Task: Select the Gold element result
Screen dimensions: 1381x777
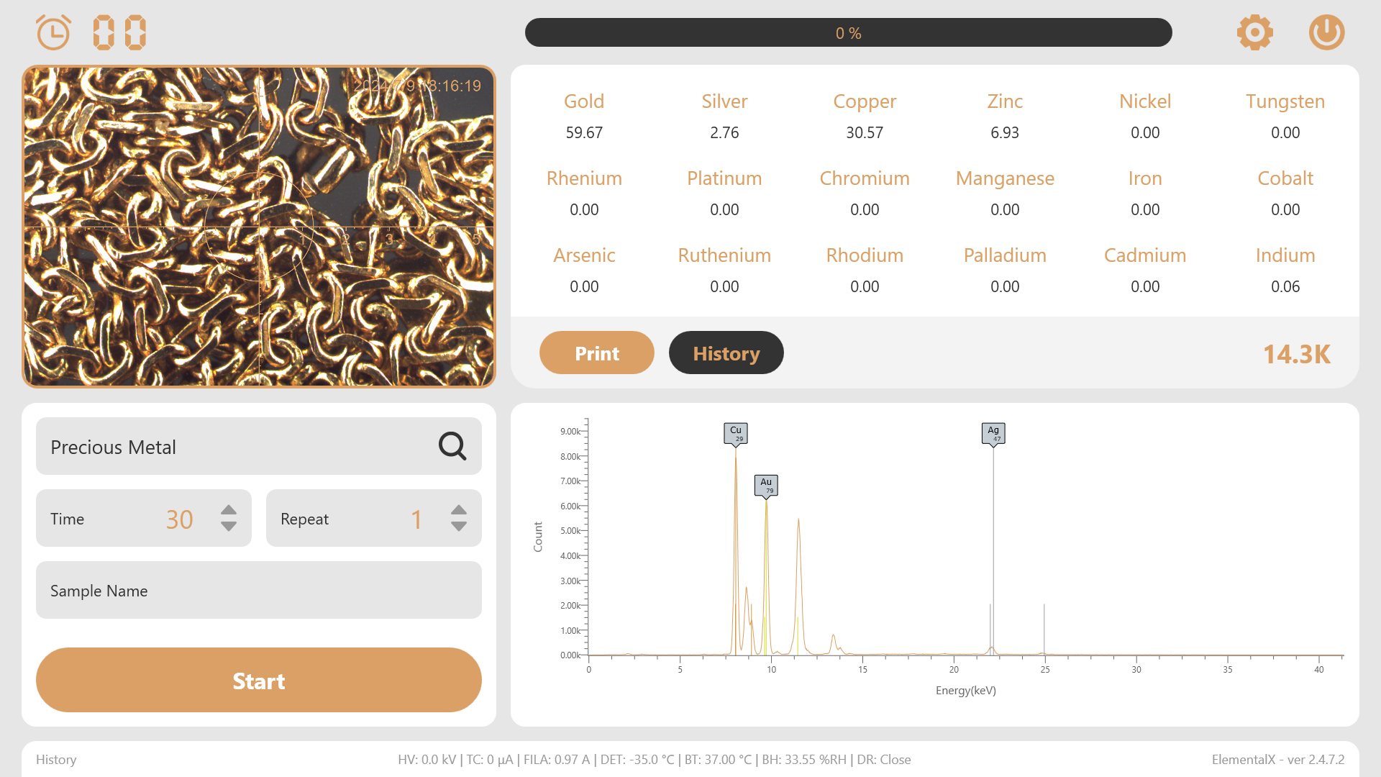Action: pyautogui.click(x=583, y=117)
